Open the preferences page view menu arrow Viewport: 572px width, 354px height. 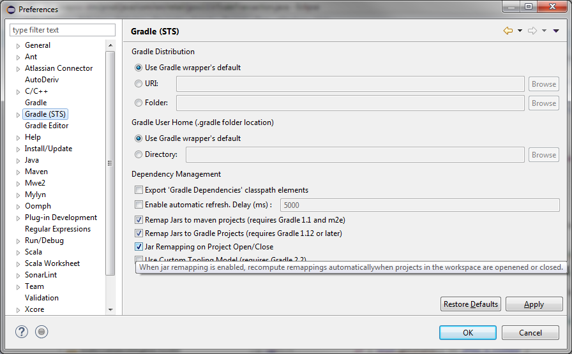(x=556, y=31)
